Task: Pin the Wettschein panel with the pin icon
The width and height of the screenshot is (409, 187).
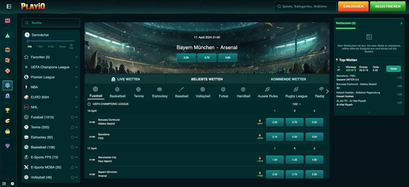Action: point(401,23)
